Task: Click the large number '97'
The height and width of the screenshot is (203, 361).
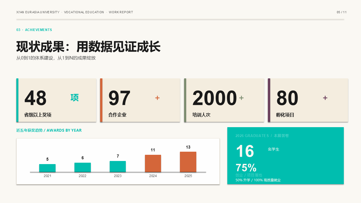Action: (x=120, y=98)
